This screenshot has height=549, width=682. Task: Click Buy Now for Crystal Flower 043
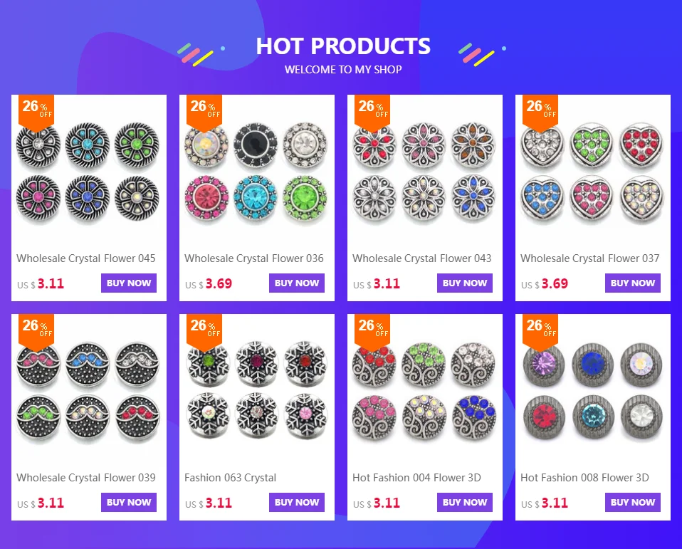pyautogui.click(x=465, y=283)
